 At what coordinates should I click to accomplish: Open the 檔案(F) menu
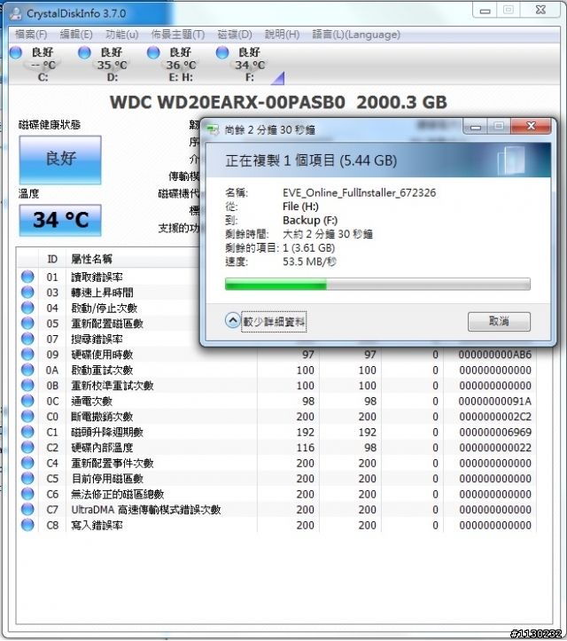click(x=31, y=35)
